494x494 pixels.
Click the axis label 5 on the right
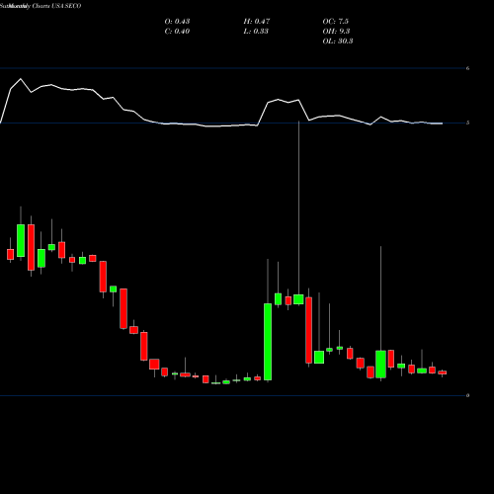[467, 123]
